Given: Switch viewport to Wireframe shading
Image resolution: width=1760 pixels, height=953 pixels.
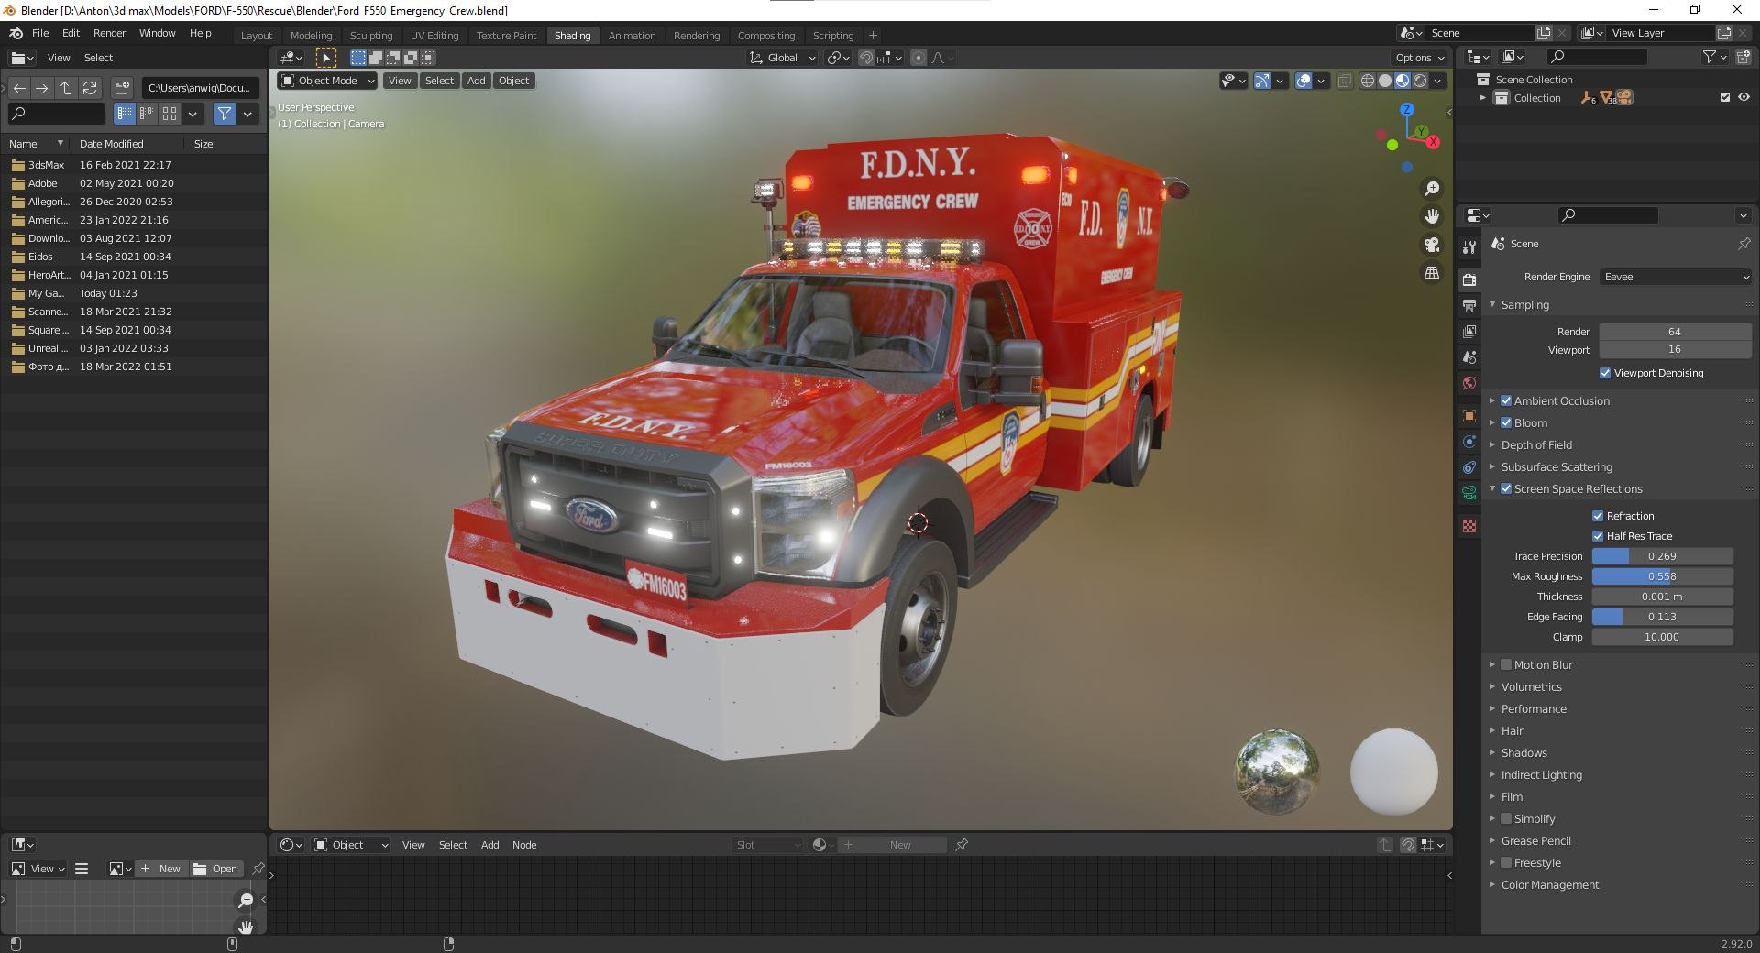Looking at the screenshot, I should pyautogui.click(x=1368, y=81).
